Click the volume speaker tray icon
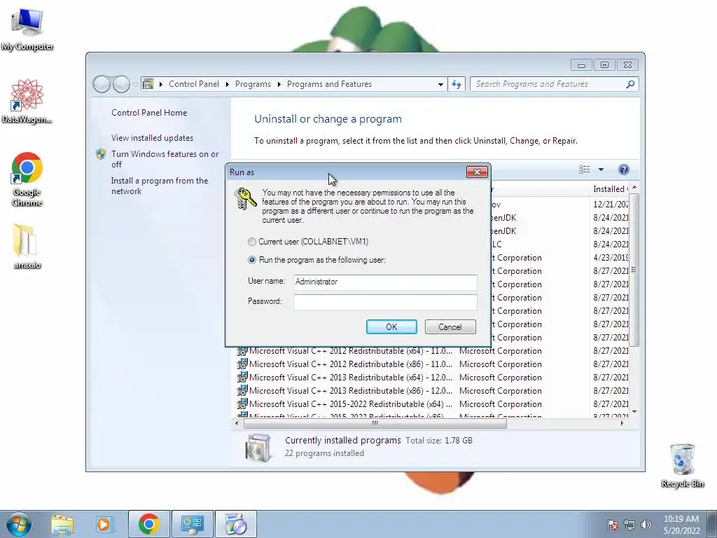The image size is (717, 538). (x=646, y=525)
